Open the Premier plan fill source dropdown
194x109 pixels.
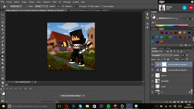pos(16,6)
